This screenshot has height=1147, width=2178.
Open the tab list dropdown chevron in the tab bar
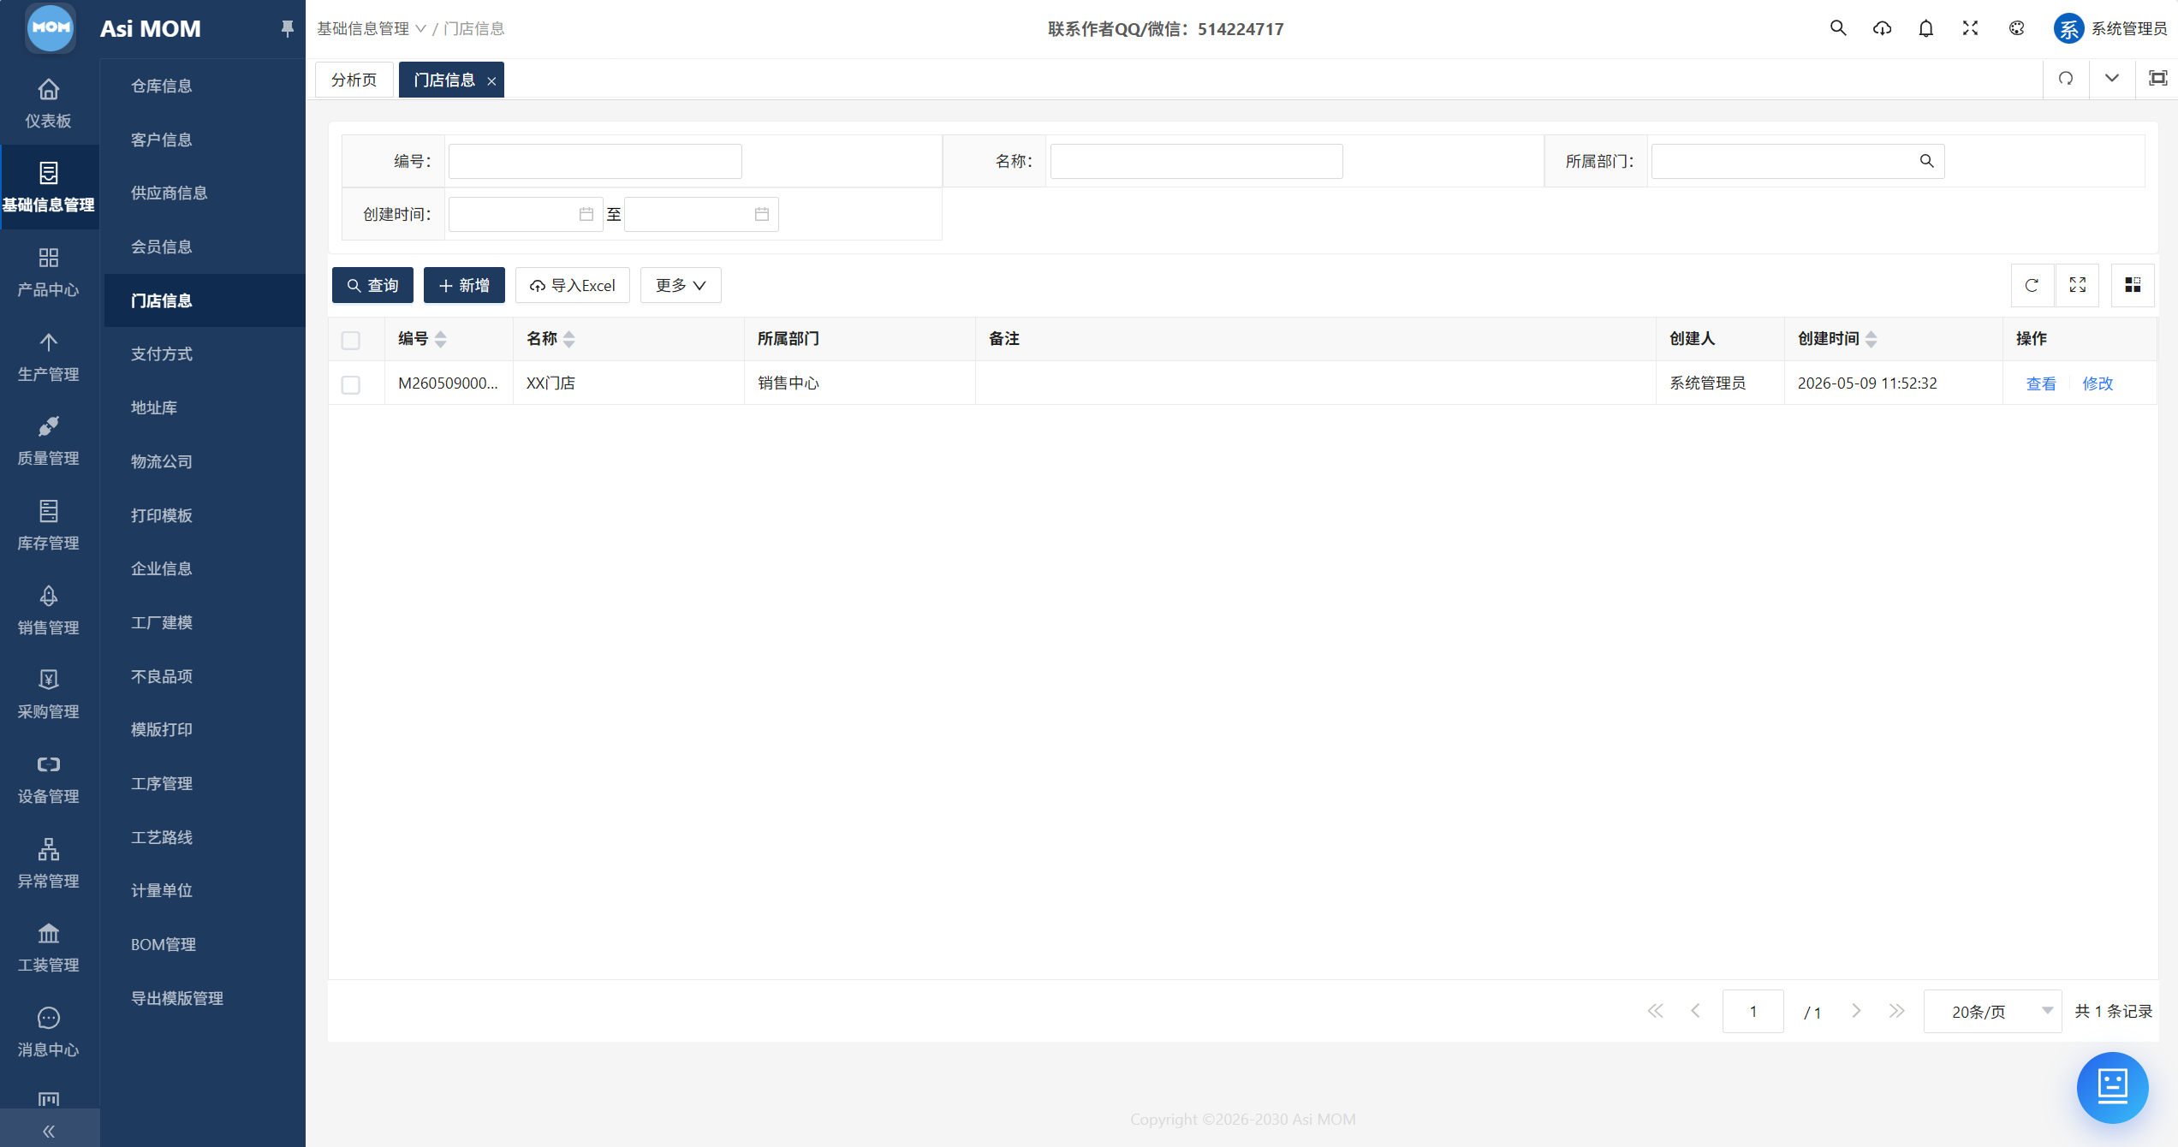click(x=2112, y=79)
